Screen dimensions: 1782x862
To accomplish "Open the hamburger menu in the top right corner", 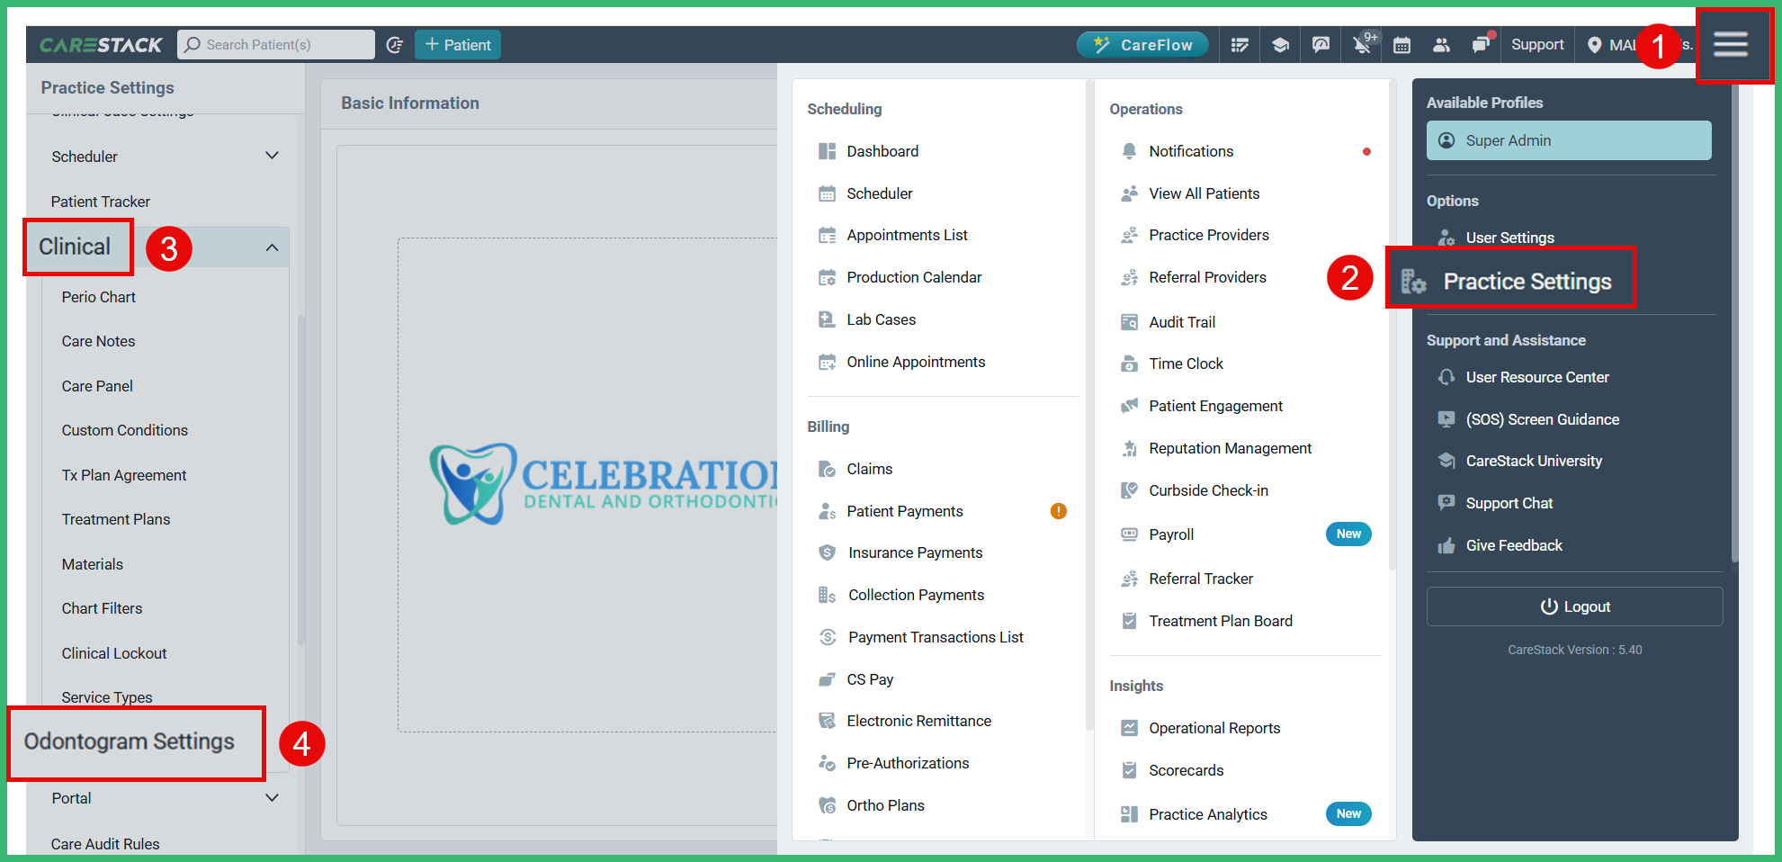I will coord(1732,44).
